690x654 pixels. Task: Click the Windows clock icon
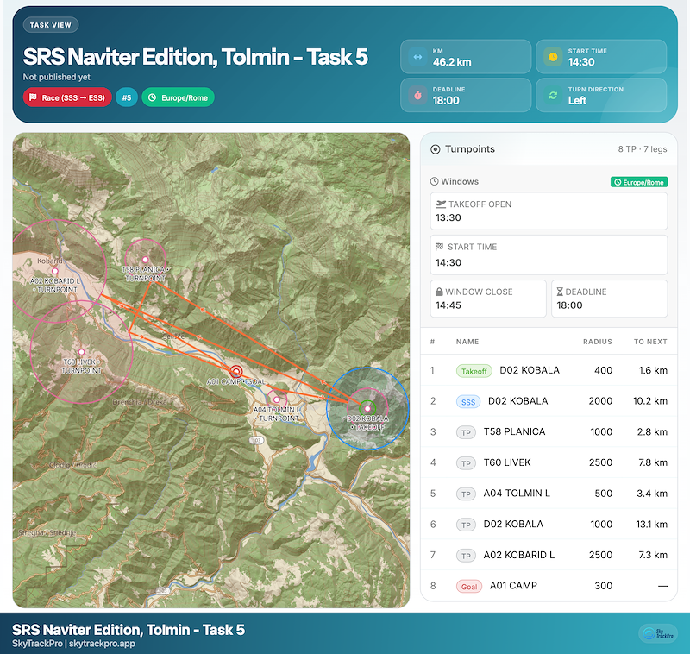[x=435, y=181]
